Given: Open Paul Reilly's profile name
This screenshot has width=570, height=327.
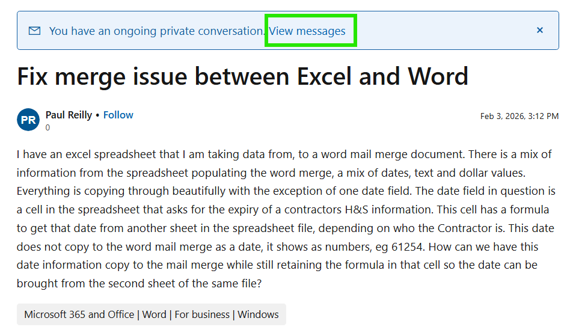Looking at the screenshot, I should 69,115.
